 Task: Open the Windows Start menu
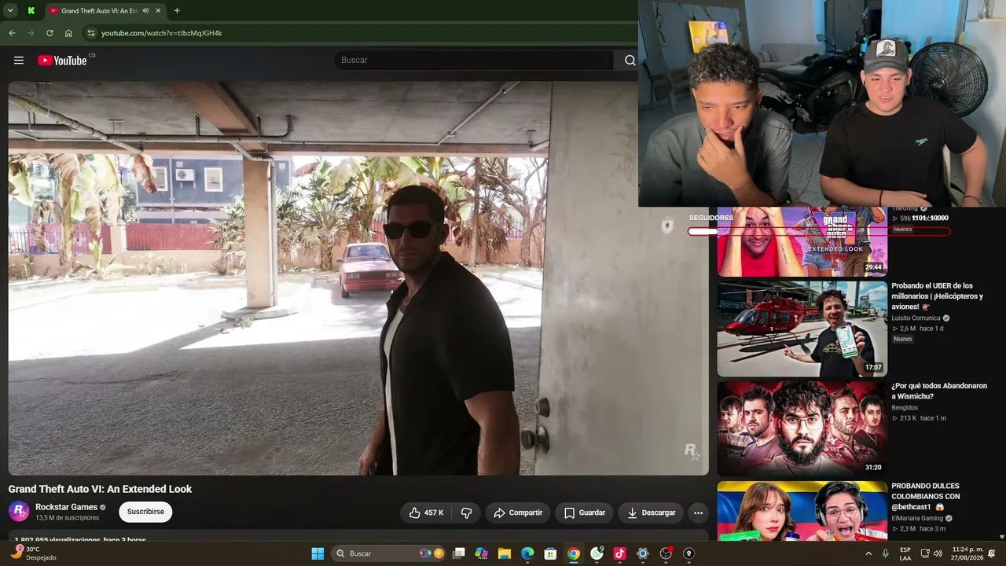tap(318, 553)
